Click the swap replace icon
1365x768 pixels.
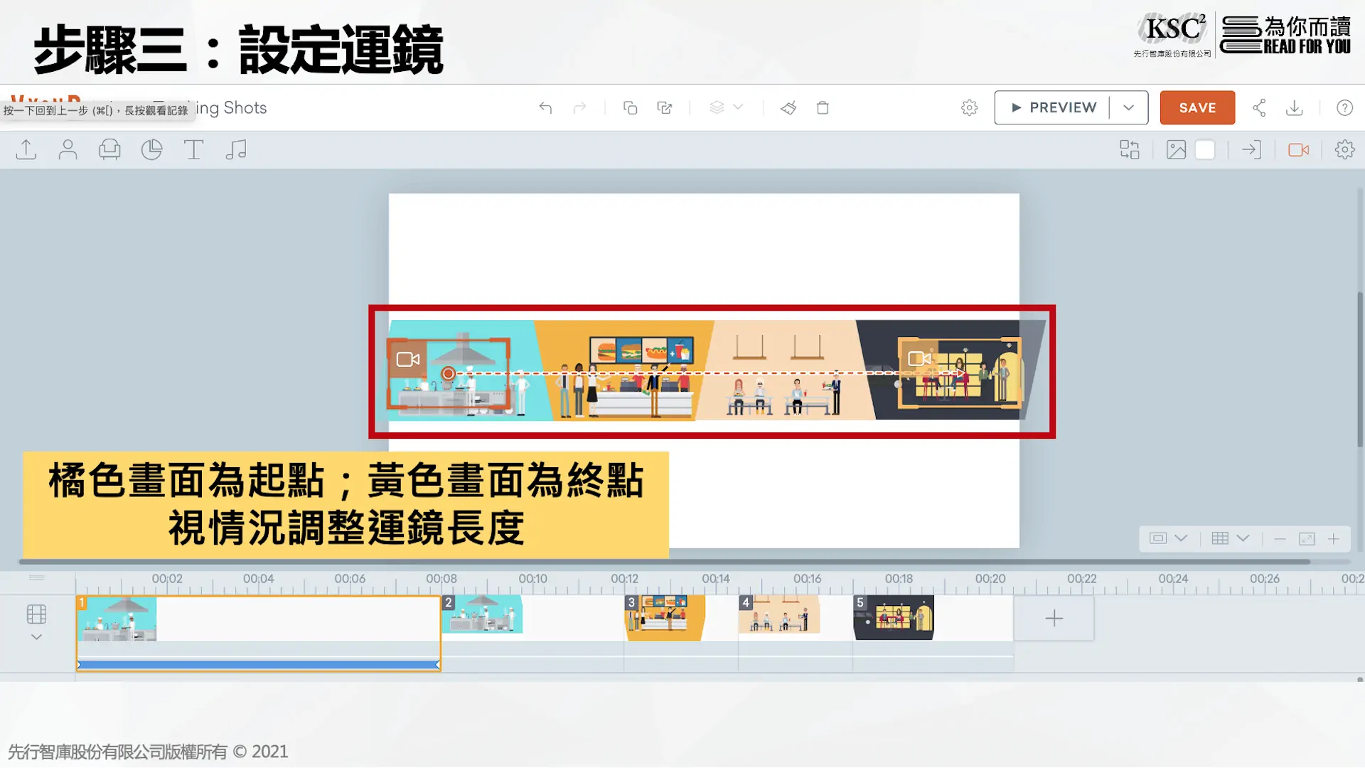click(1129, 149)
